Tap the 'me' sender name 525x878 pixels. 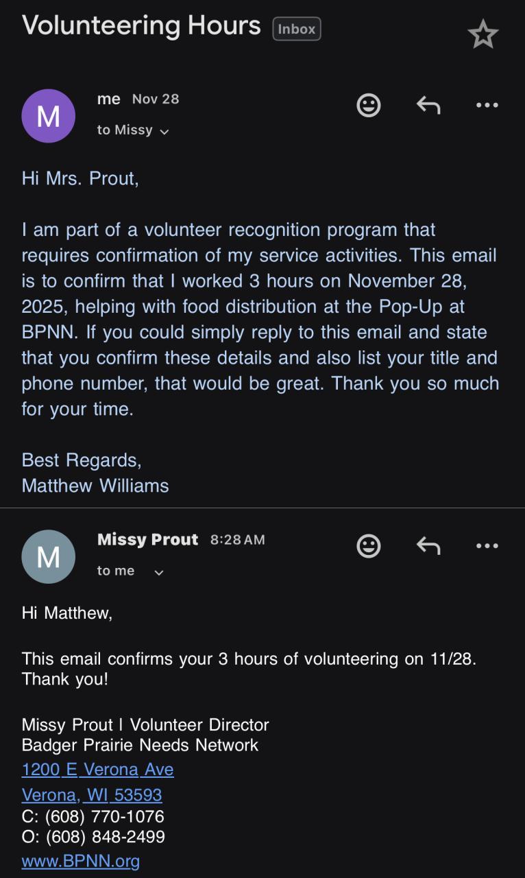click(109, 99)
